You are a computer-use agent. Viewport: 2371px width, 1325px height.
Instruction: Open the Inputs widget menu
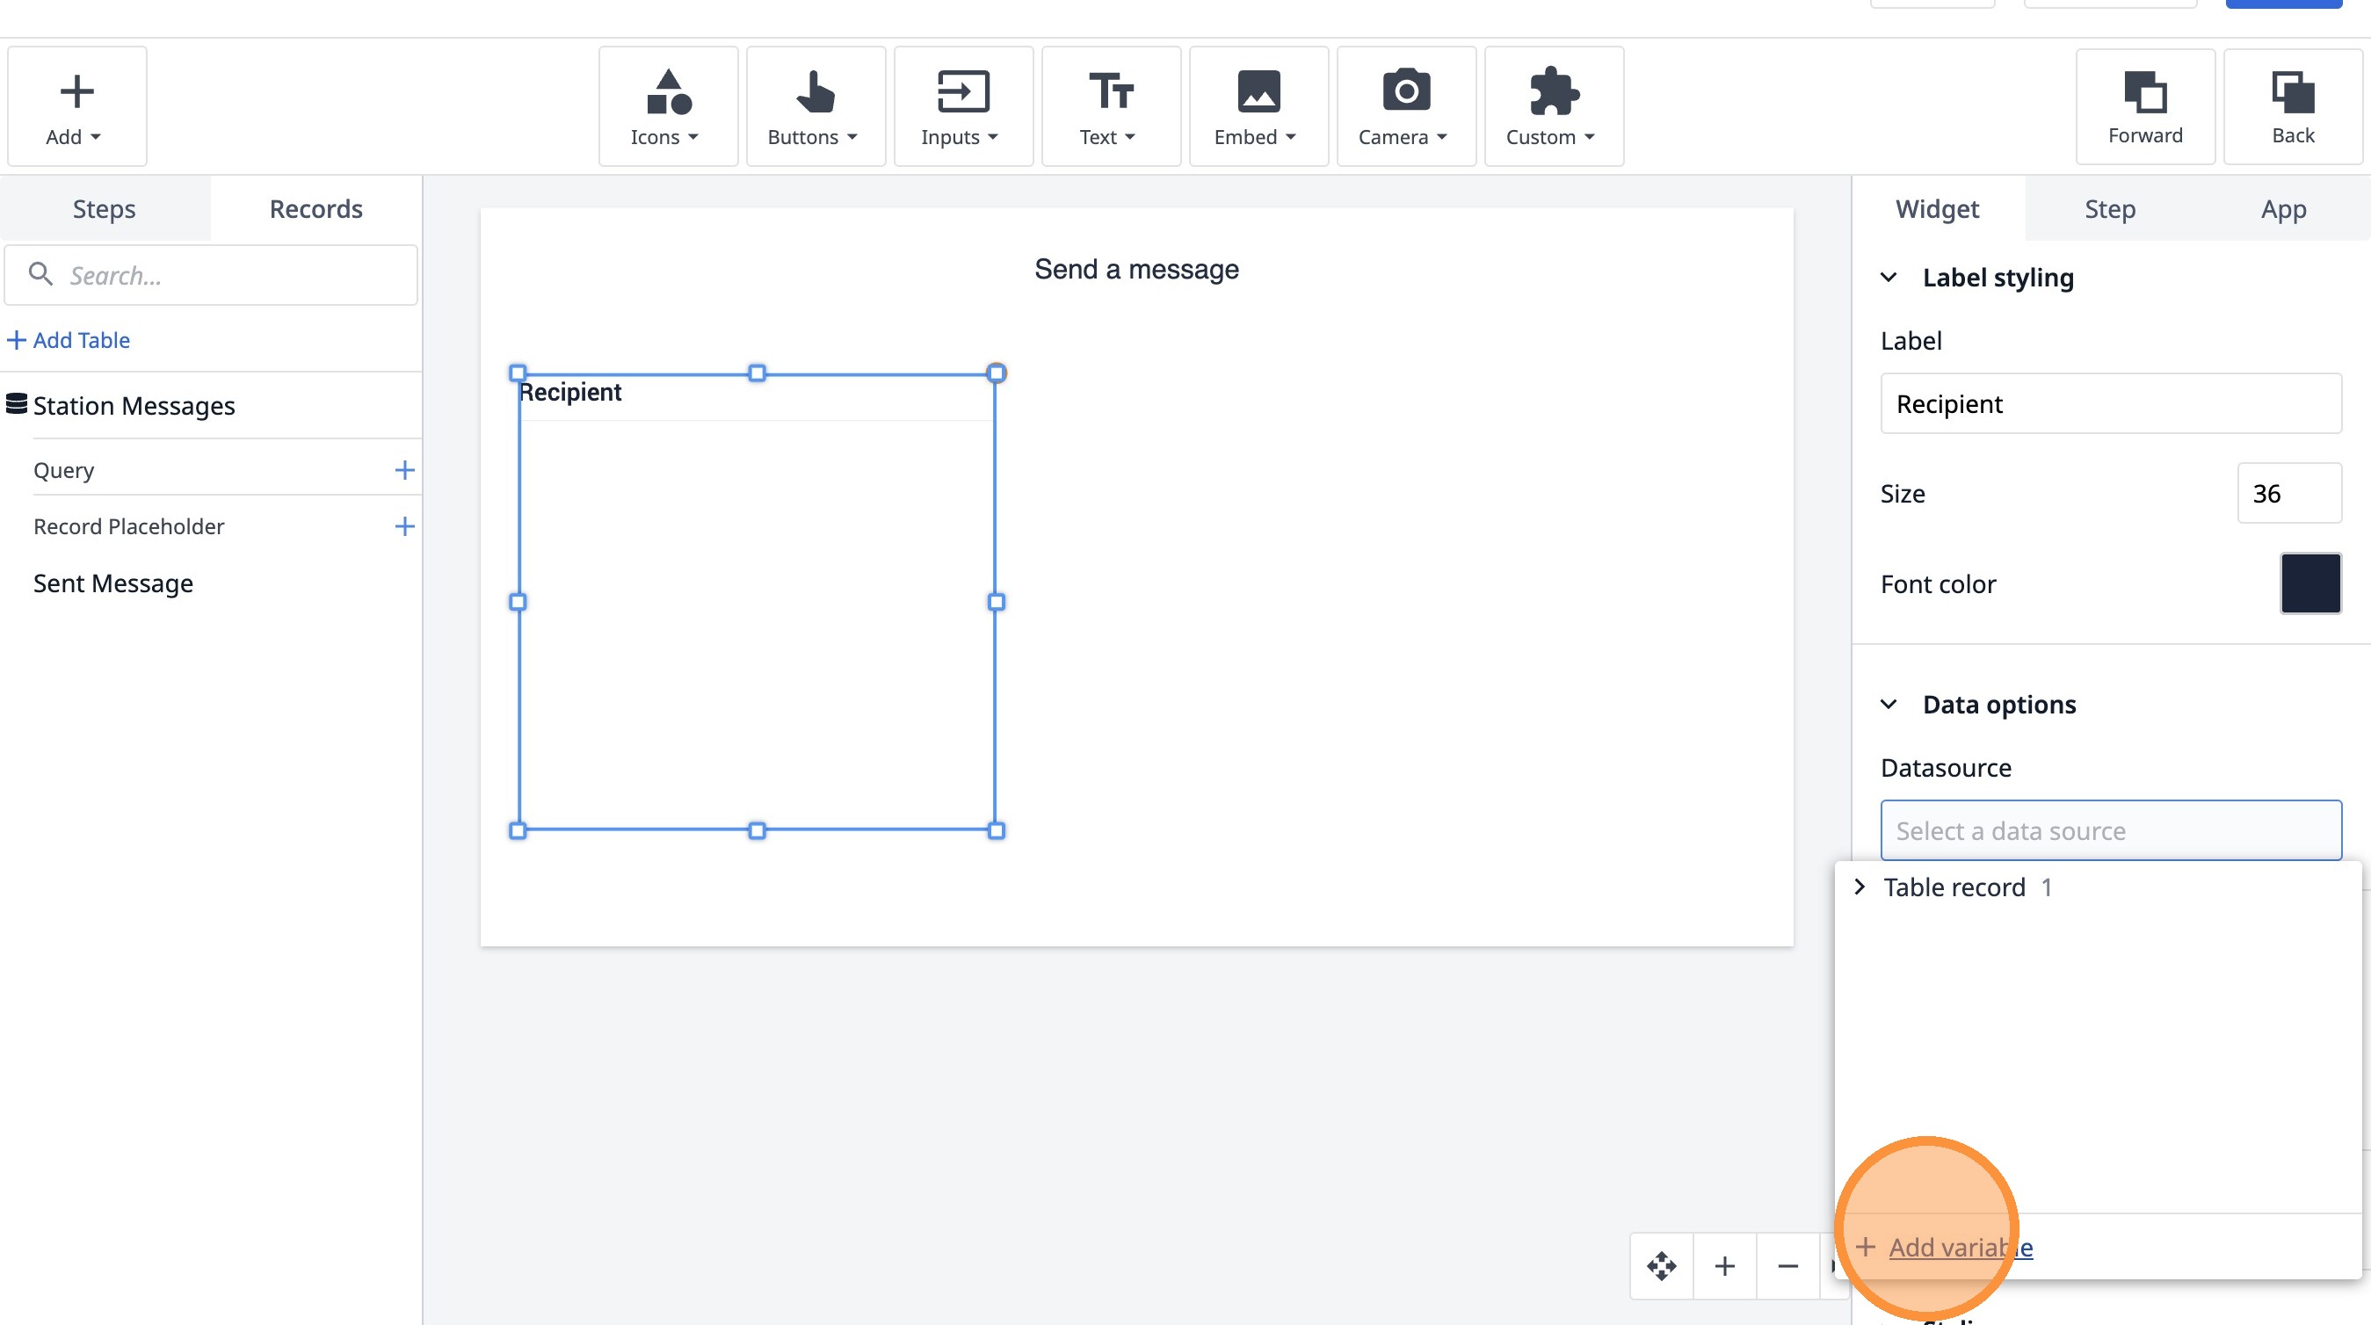coord(961,106)
